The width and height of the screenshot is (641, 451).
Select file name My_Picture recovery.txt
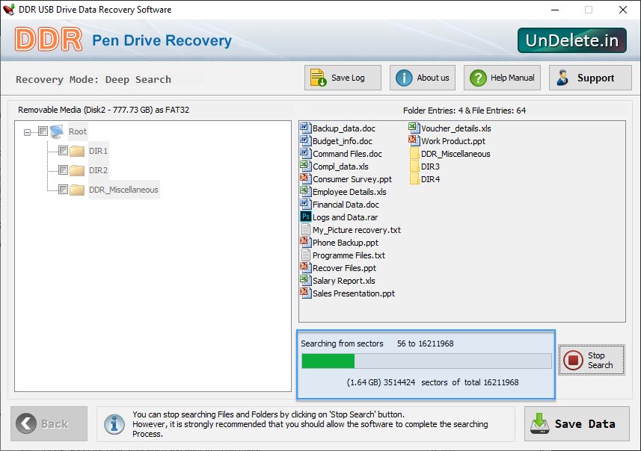tap(357, 230)
